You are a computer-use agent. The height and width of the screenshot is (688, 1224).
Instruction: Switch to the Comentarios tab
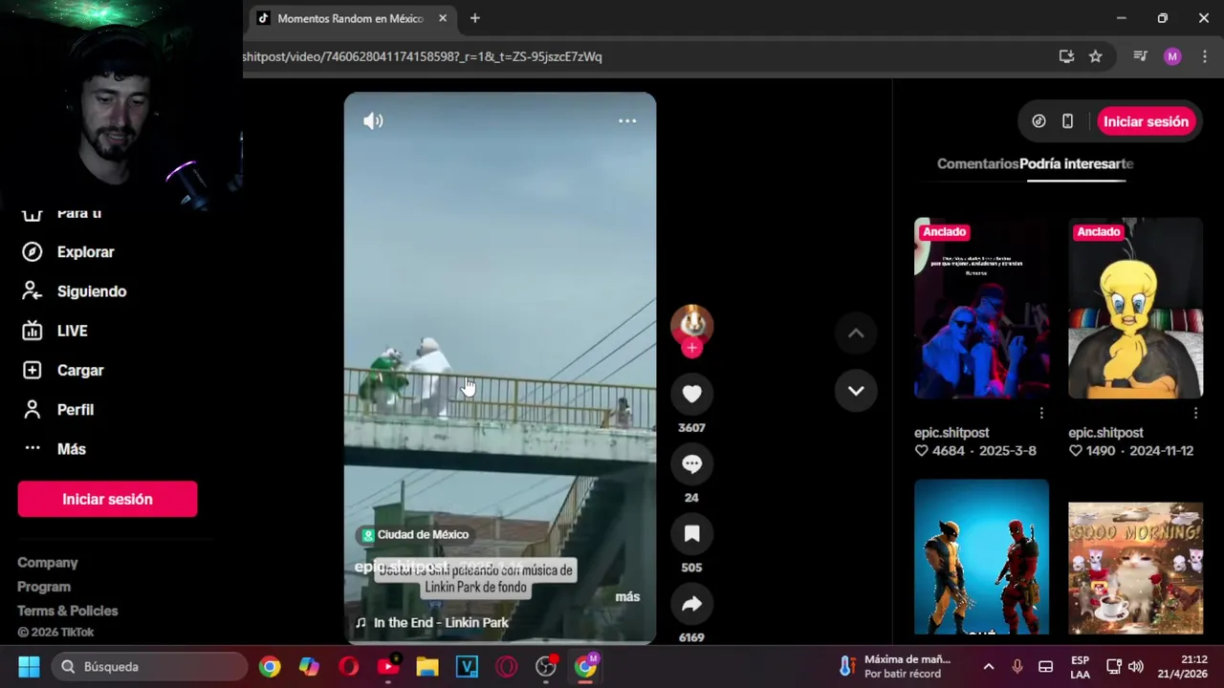click(977, 163)
